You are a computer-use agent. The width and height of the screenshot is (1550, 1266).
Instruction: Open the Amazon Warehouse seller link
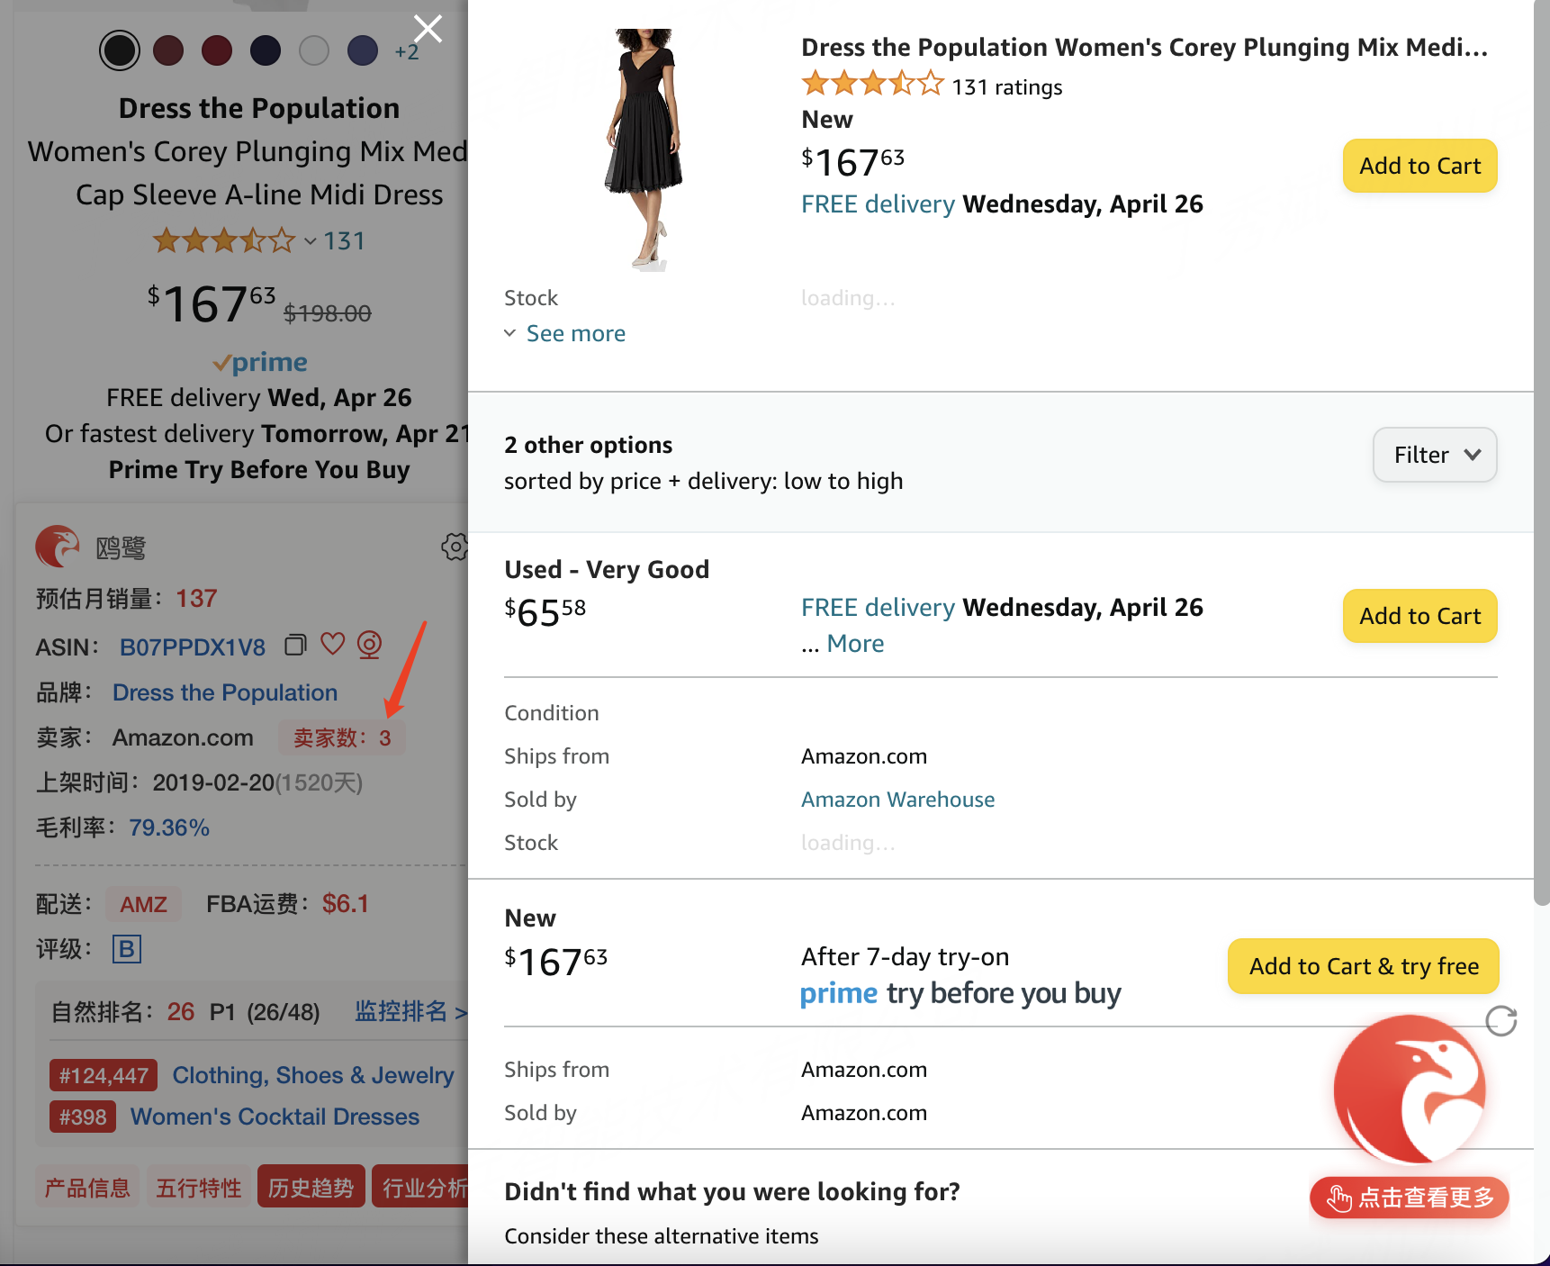point(898,800)
